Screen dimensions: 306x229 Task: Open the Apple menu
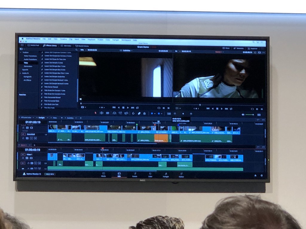(22, 38)
